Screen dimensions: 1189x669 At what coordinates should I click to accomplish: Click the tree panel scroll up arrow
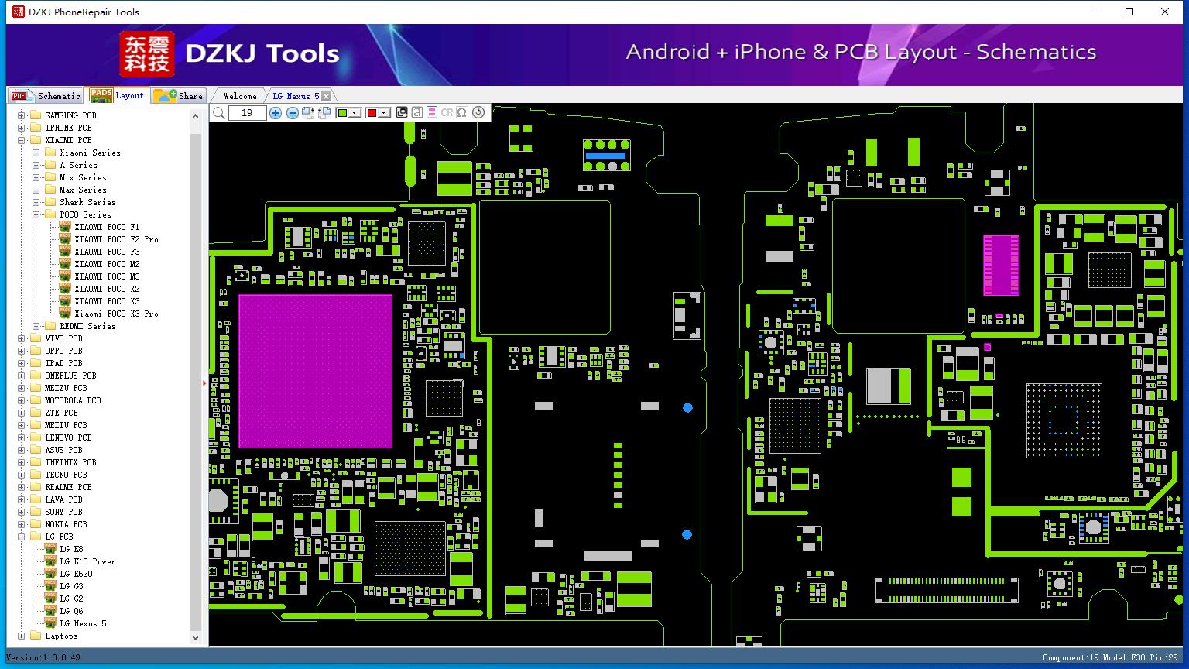[195, 115]
